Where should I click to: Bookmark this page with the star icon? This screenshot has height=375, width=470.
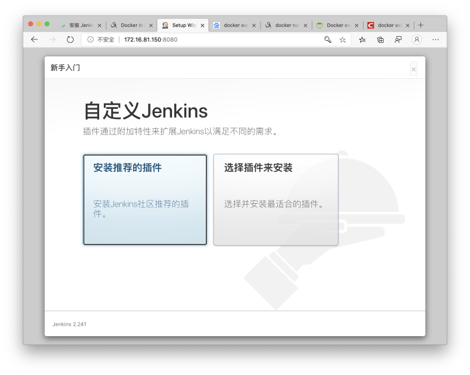coord(342,39)
